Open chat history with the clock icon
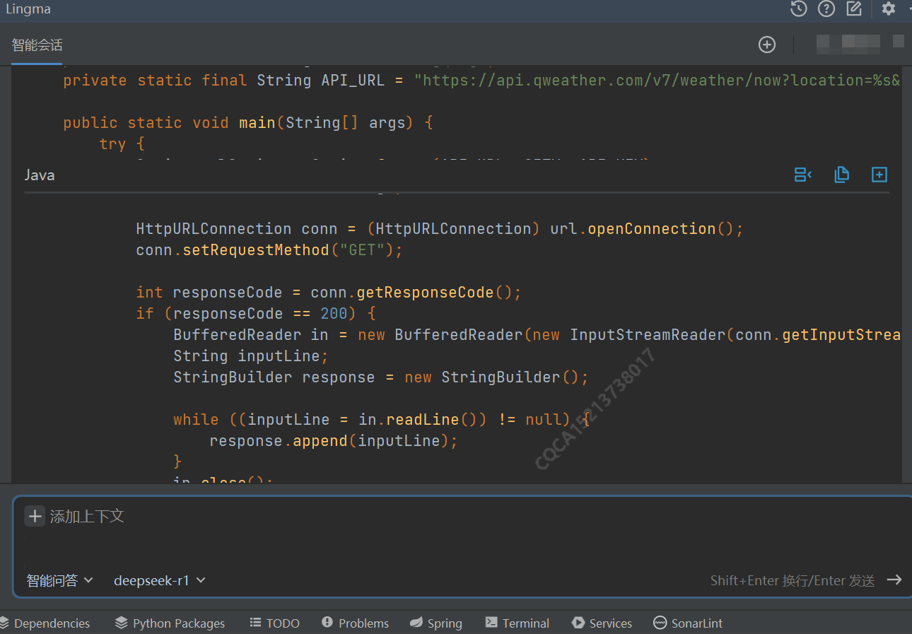 click(799, 8)
